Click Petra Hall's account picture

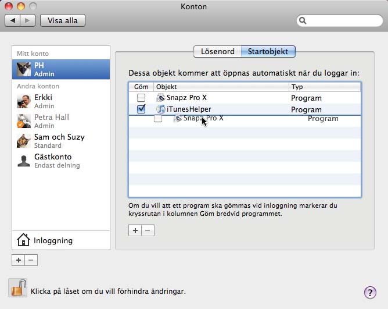tap(24, 121)
